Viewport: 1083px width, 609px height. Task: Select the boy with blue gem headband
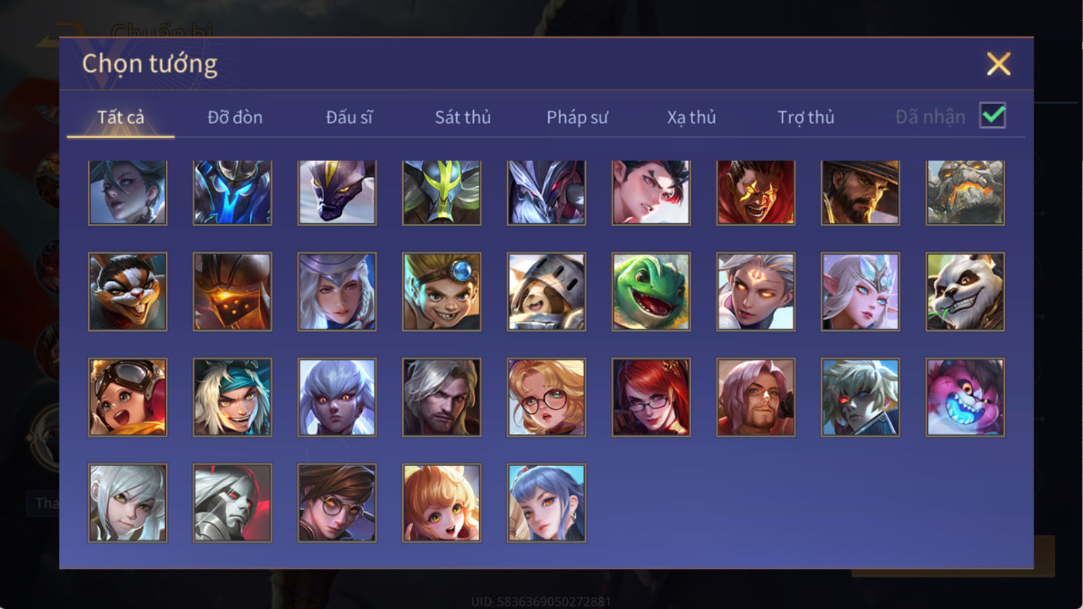pyautogui.click(x=441, y=292)
